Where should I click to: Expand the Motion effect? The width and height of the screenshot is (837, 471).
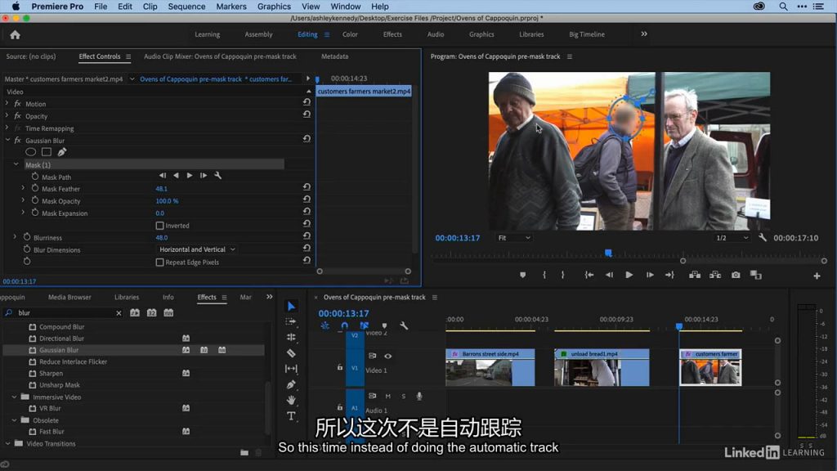(7, 103)
